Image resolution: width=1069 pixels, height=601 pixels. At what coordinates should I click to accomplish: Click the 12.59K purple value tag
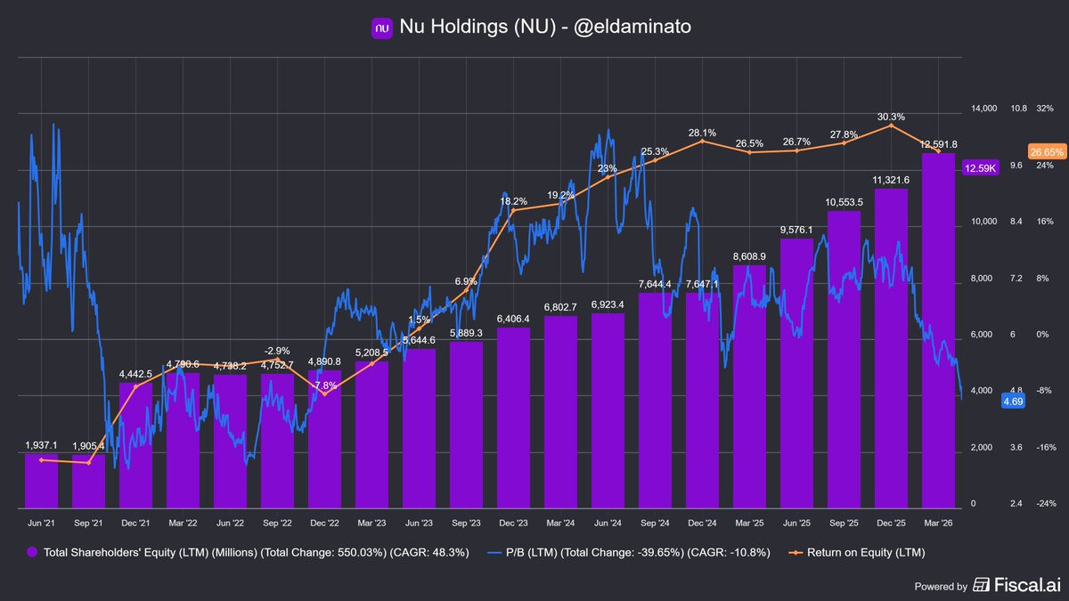point(980,168)
